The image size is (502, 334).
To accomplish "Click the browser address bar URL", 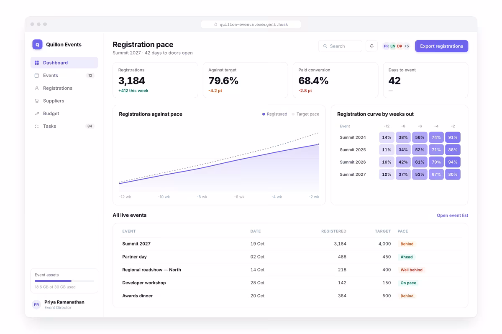I will pyautogui.click(x=251, y=25).
